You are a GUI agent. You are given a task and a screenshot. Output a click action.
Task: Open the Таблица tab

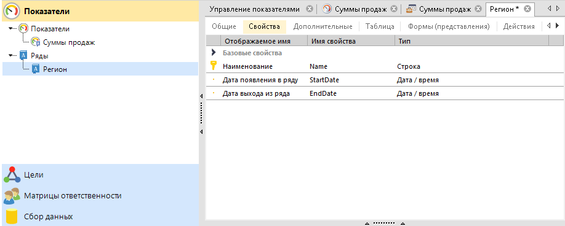click(x=380, y=26)
